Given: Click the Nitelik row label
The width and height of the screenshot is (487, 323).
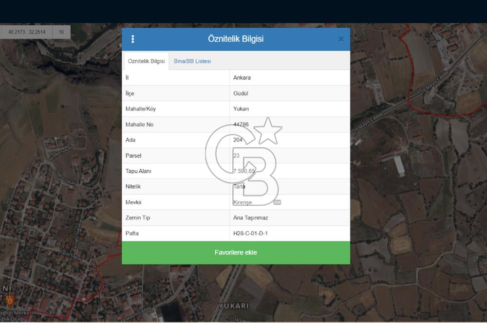Looking at the screenshot, I should (x=133, y=187).
